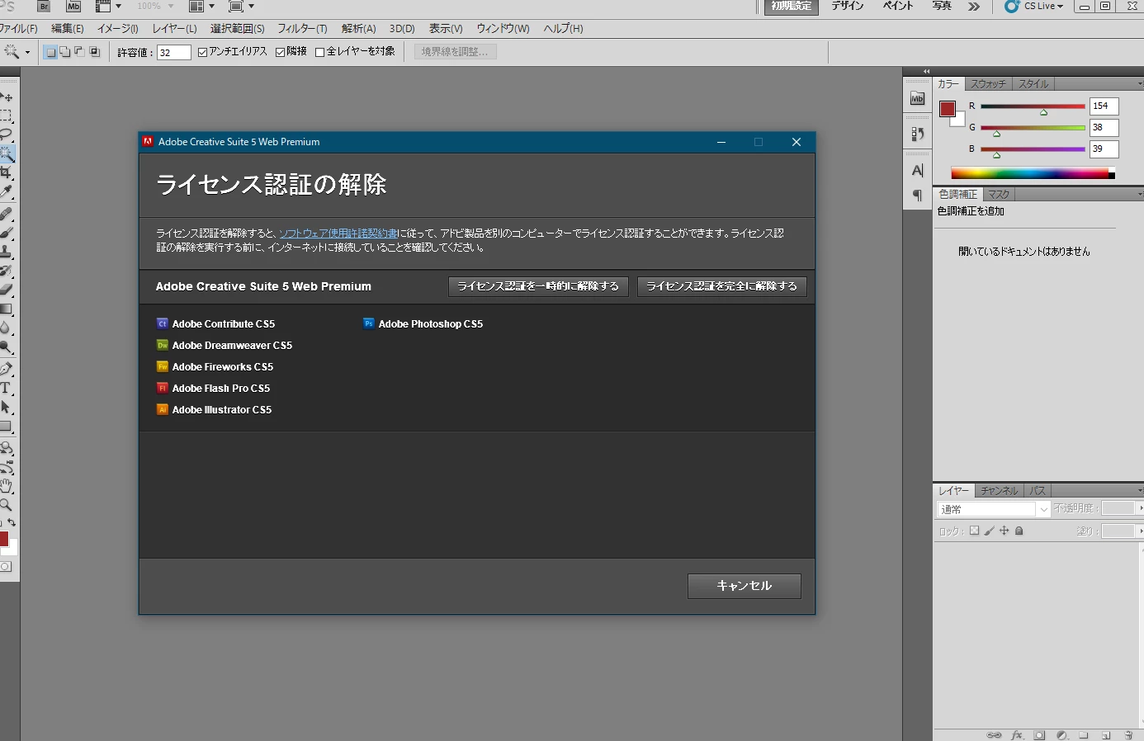The height and width of the screenshot is (741, 1144).
Task: Select the History Brush tool
Action: coord(7,271)
